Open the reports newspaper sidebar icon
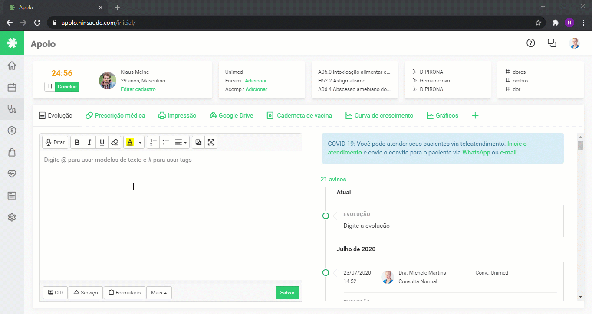The height and width of the screenshot is (314, 592). [x=12, y=196]
